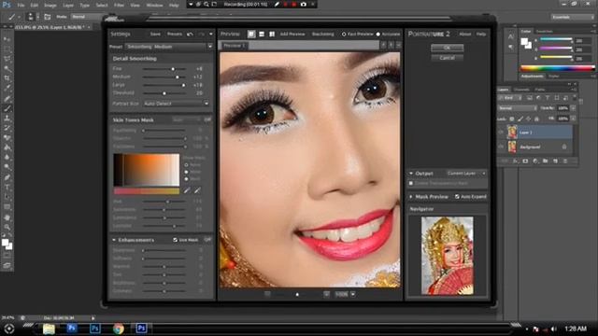Viewport: 598px width, 336px height.
Task: Filter layers by type T icon
Action: [x=548, y=98]
